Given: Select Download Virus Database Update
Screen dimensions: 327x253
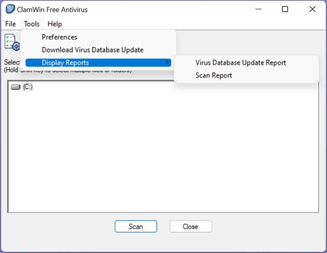Looking at the screenshot, I should point(92,50).
